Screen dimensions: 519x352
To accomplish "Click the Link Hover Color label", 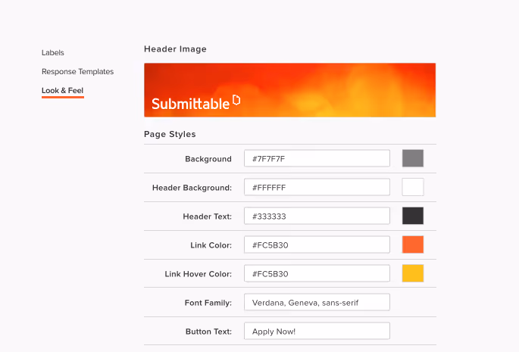I will [x=199, y=274].
